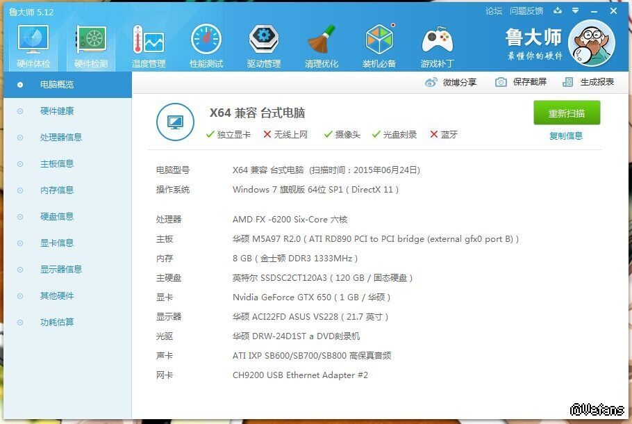Open the title bar dropdown menu arrow
The width and height of the screenshot is (632, 424).
[x=575, y=10]
